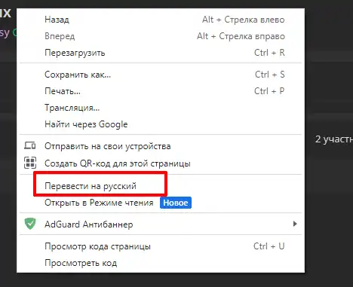Click Перевести на русский
The image size is (353, 287).
[161, 186]
